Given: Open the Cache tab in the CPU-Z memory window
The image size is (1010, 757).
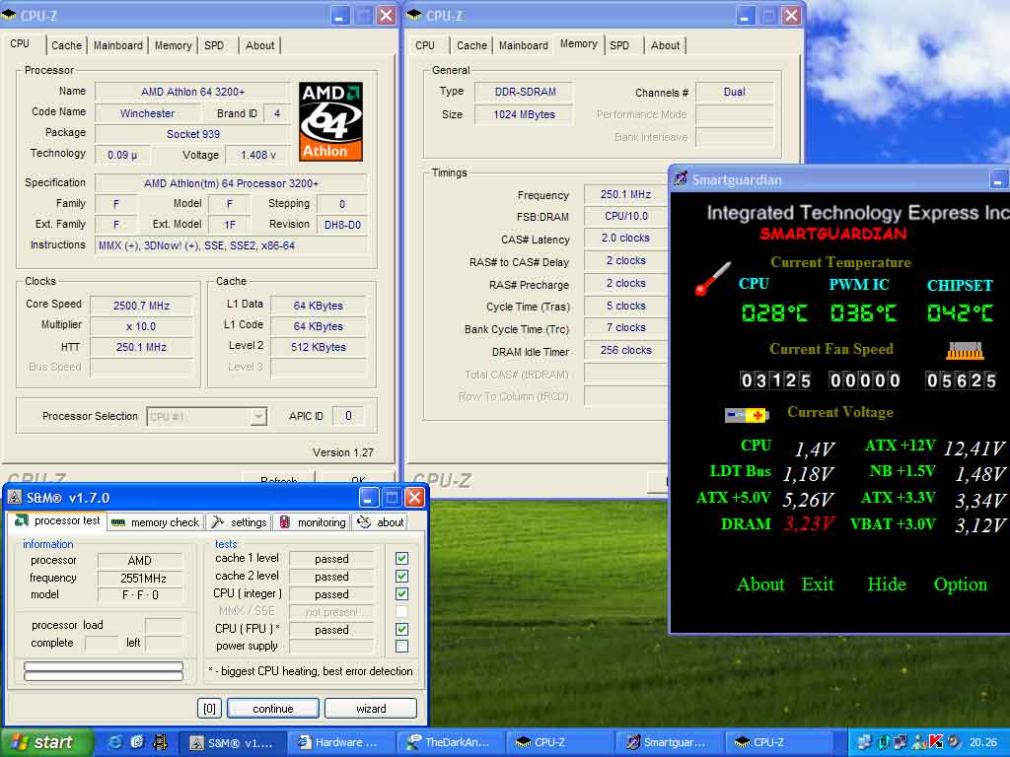Looking at the screenshot, I should point(472,45).
